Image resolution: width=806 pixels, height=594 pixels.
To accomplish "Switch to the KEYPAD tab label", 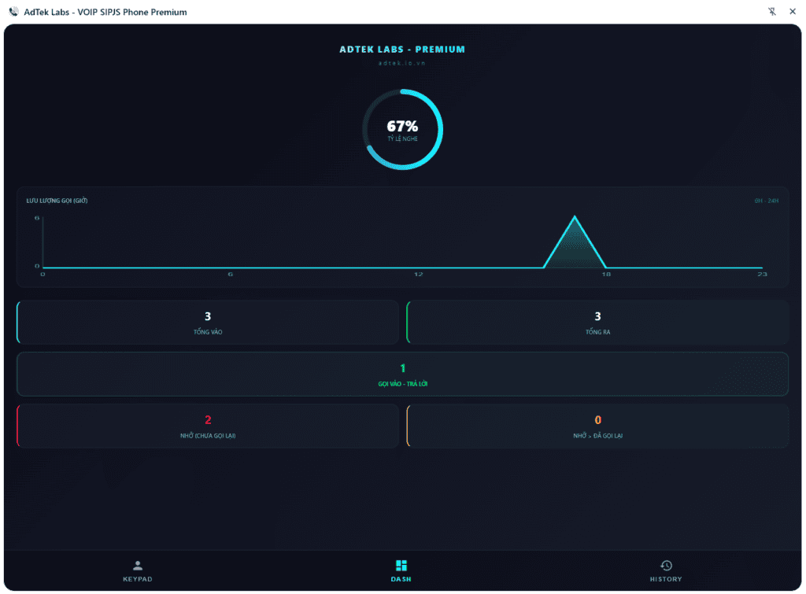I will pos(137,579).
